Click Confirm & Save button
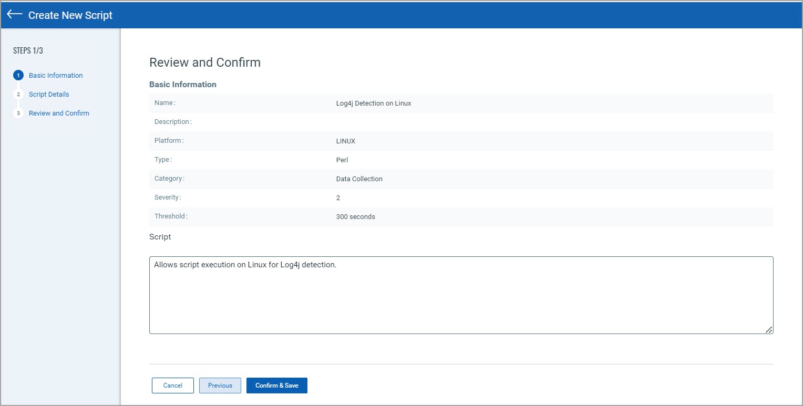 276,386
